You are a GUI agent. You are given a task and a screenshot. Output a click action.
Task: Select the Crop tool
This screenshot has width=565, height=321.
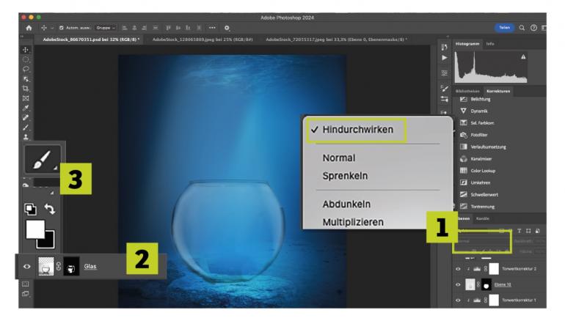tap(26, 89)
